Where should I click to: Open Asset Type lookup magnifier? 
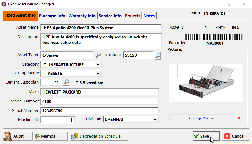coord(98,55)
